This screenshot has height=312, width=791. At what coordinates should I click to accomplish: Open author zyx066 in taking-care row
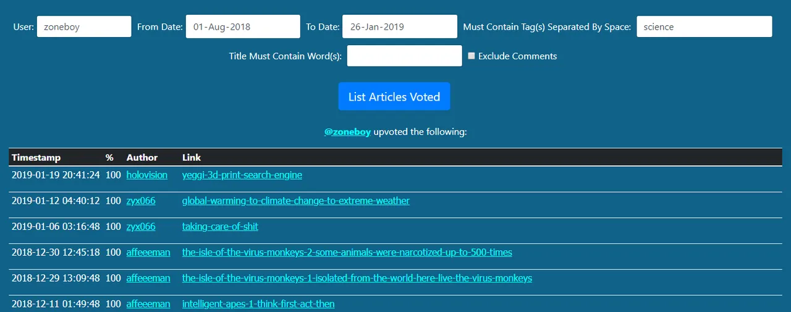141,227
